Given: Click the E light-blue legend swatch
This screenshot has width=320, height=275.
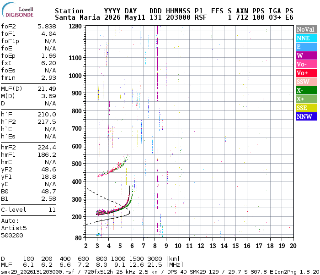Looking at the screenshot, I should click(x=307, y=47).
